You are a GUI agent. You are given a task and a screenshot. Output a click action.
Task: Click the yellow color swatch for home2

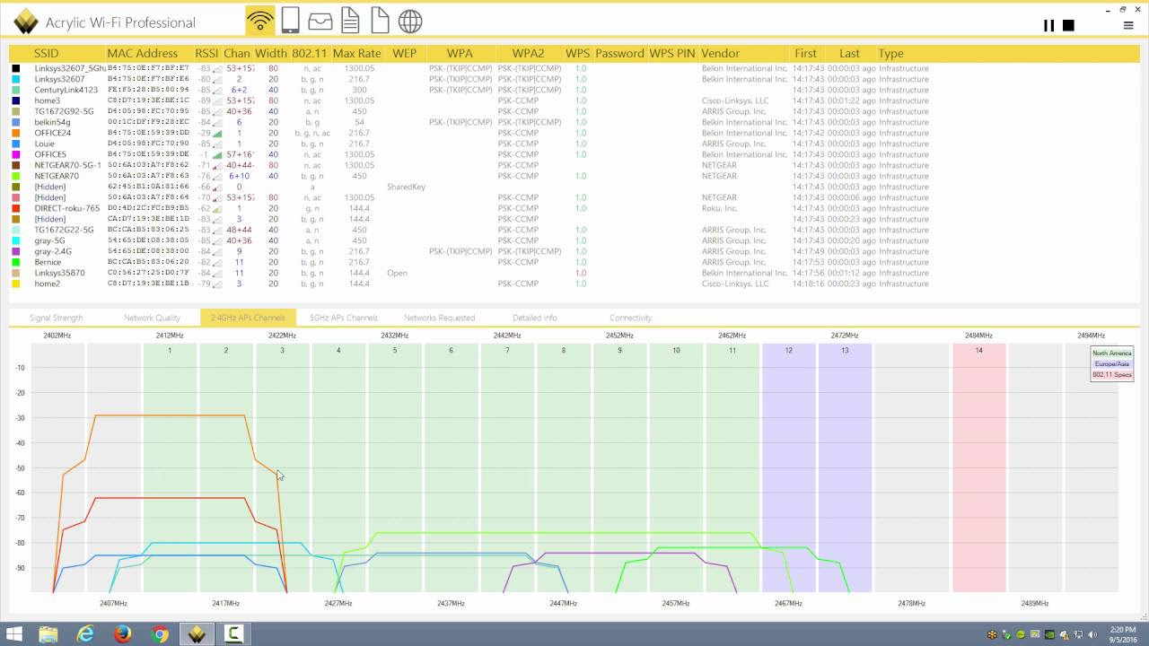(x=16, y=284)
